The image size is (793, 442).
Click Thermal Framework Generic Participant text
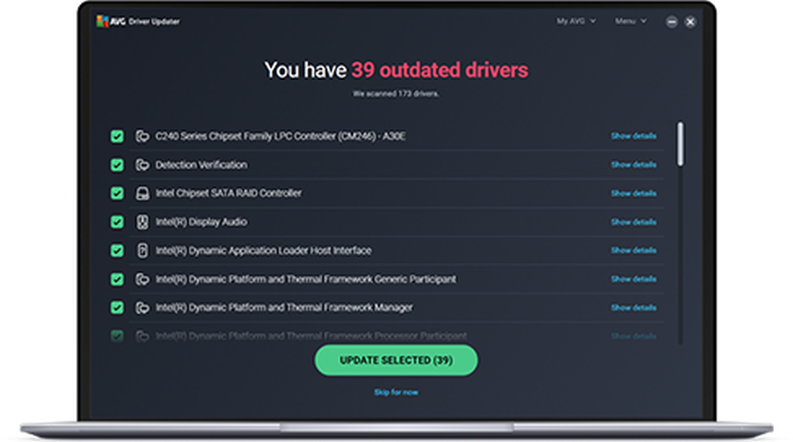[306, 280]
